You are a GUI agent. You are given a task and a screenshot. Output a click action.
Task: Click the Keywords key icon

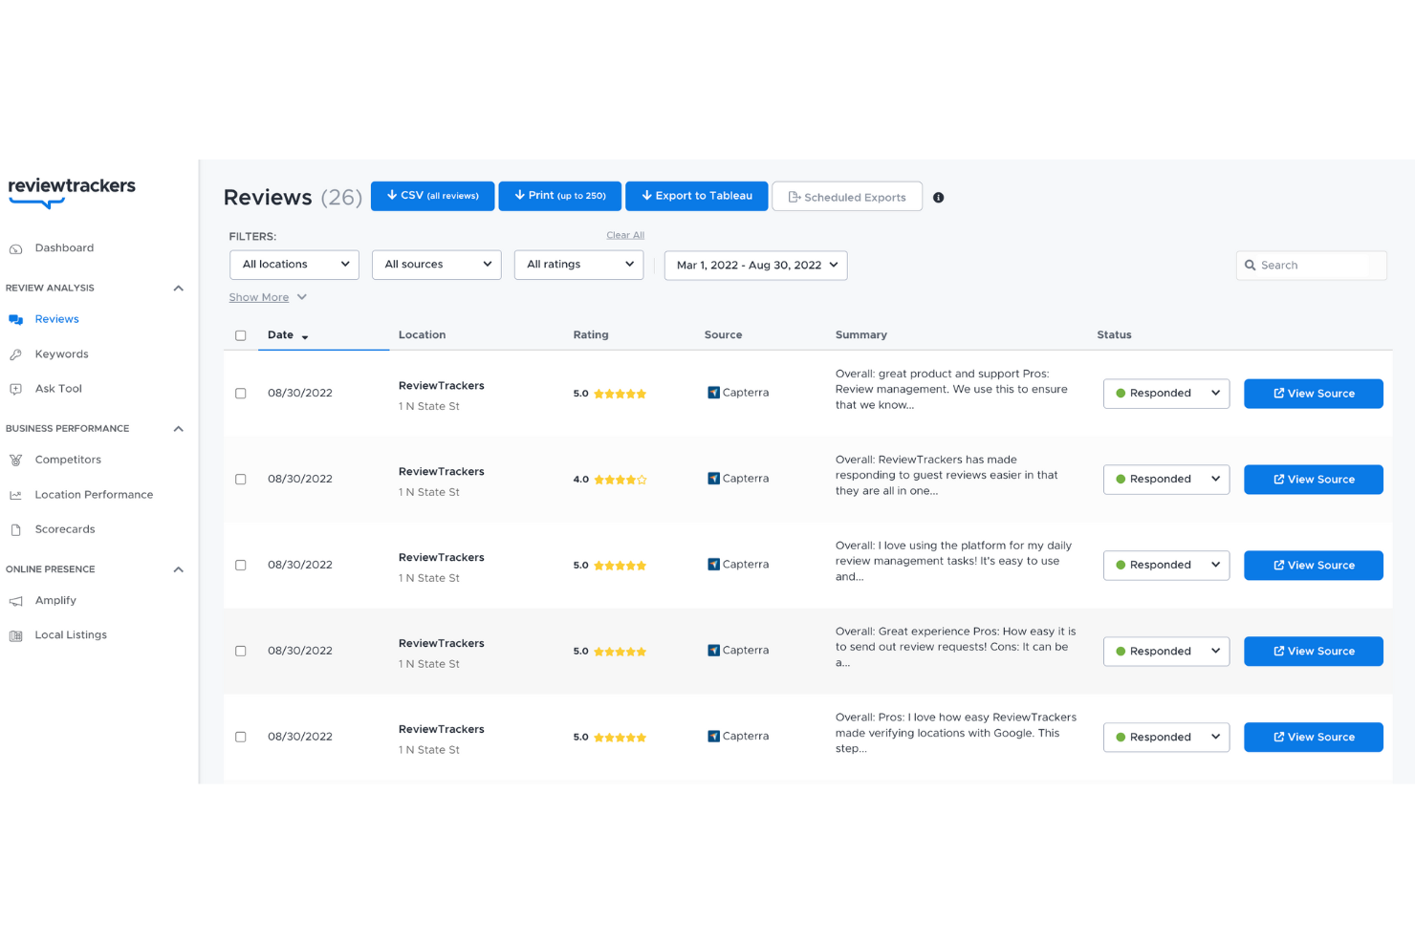click(16, 354)
